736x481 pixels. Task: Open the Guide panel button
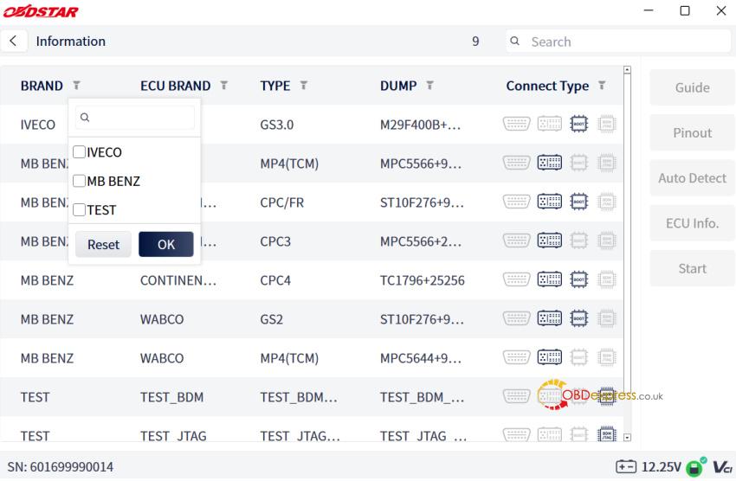pos(692,87)
